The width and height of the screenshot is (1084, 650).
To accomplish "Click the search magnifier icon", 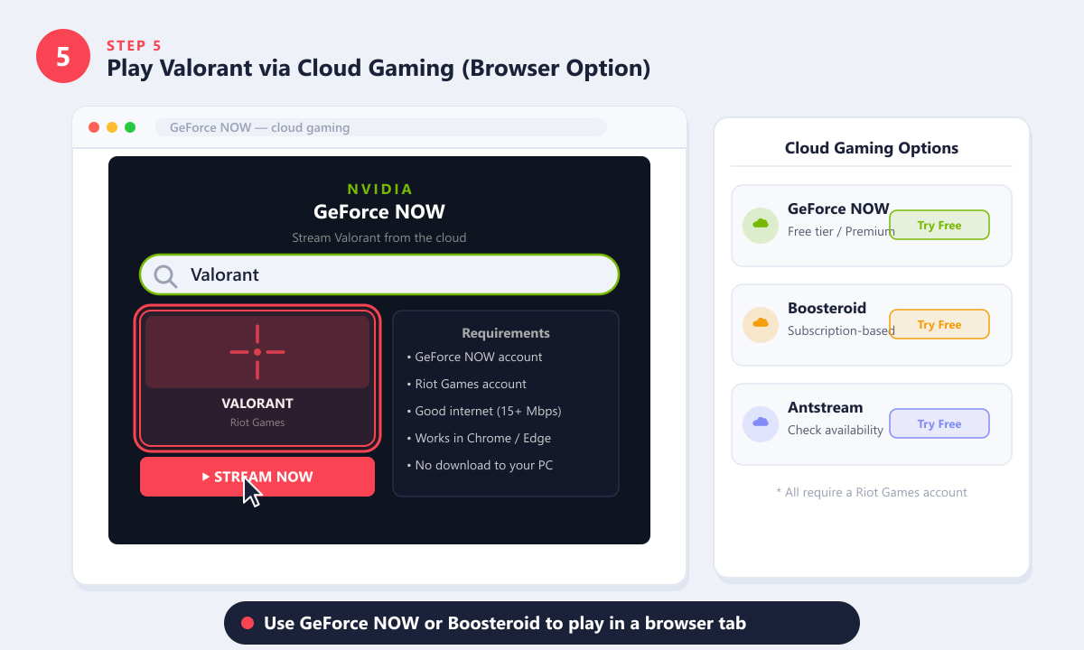I will point(165,275).
